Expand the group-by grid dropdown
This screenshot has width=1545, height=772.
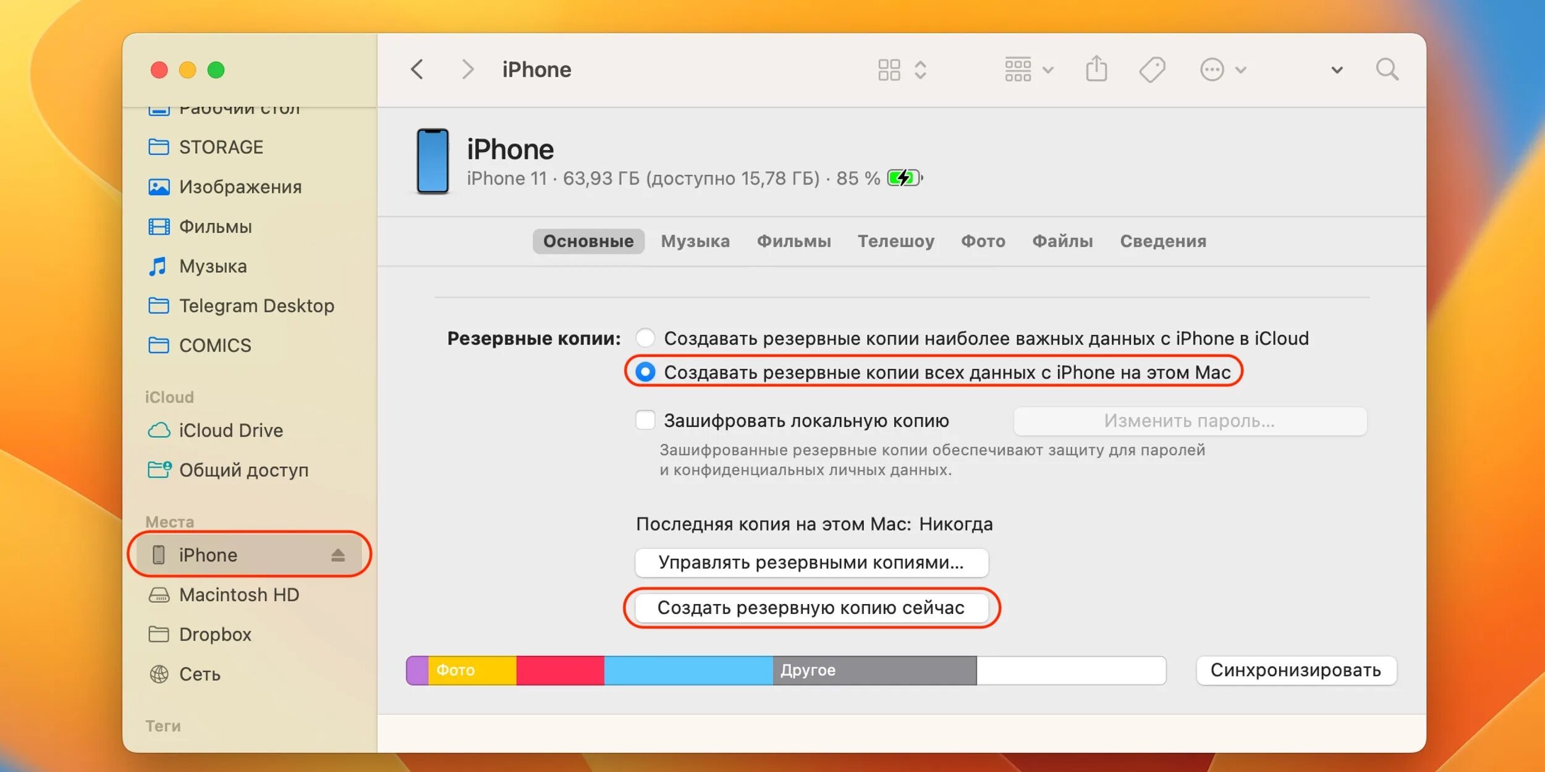click(x=1029, y=70)
